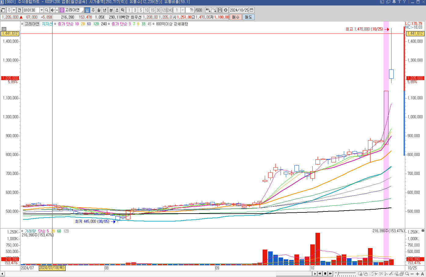Open the dropdown arrow next to 주
The image size is (426, 277).
[14, 10]
